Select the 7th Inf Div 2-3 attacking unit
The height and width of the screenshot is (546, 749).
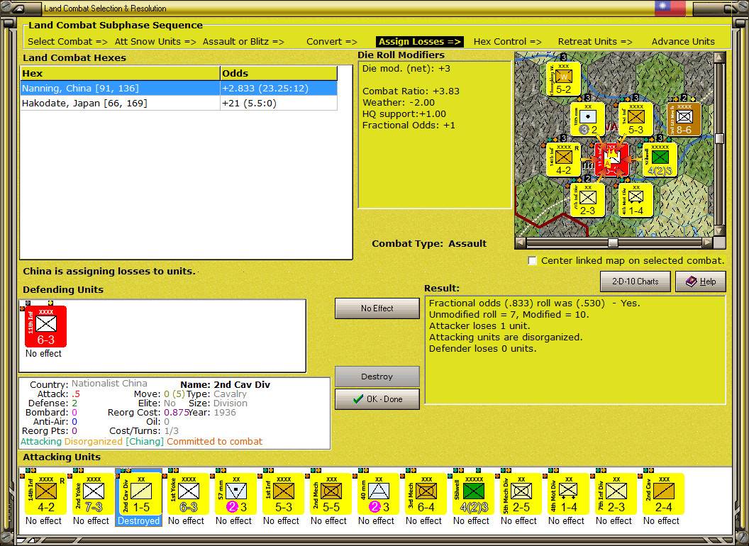tap(616, 494)
